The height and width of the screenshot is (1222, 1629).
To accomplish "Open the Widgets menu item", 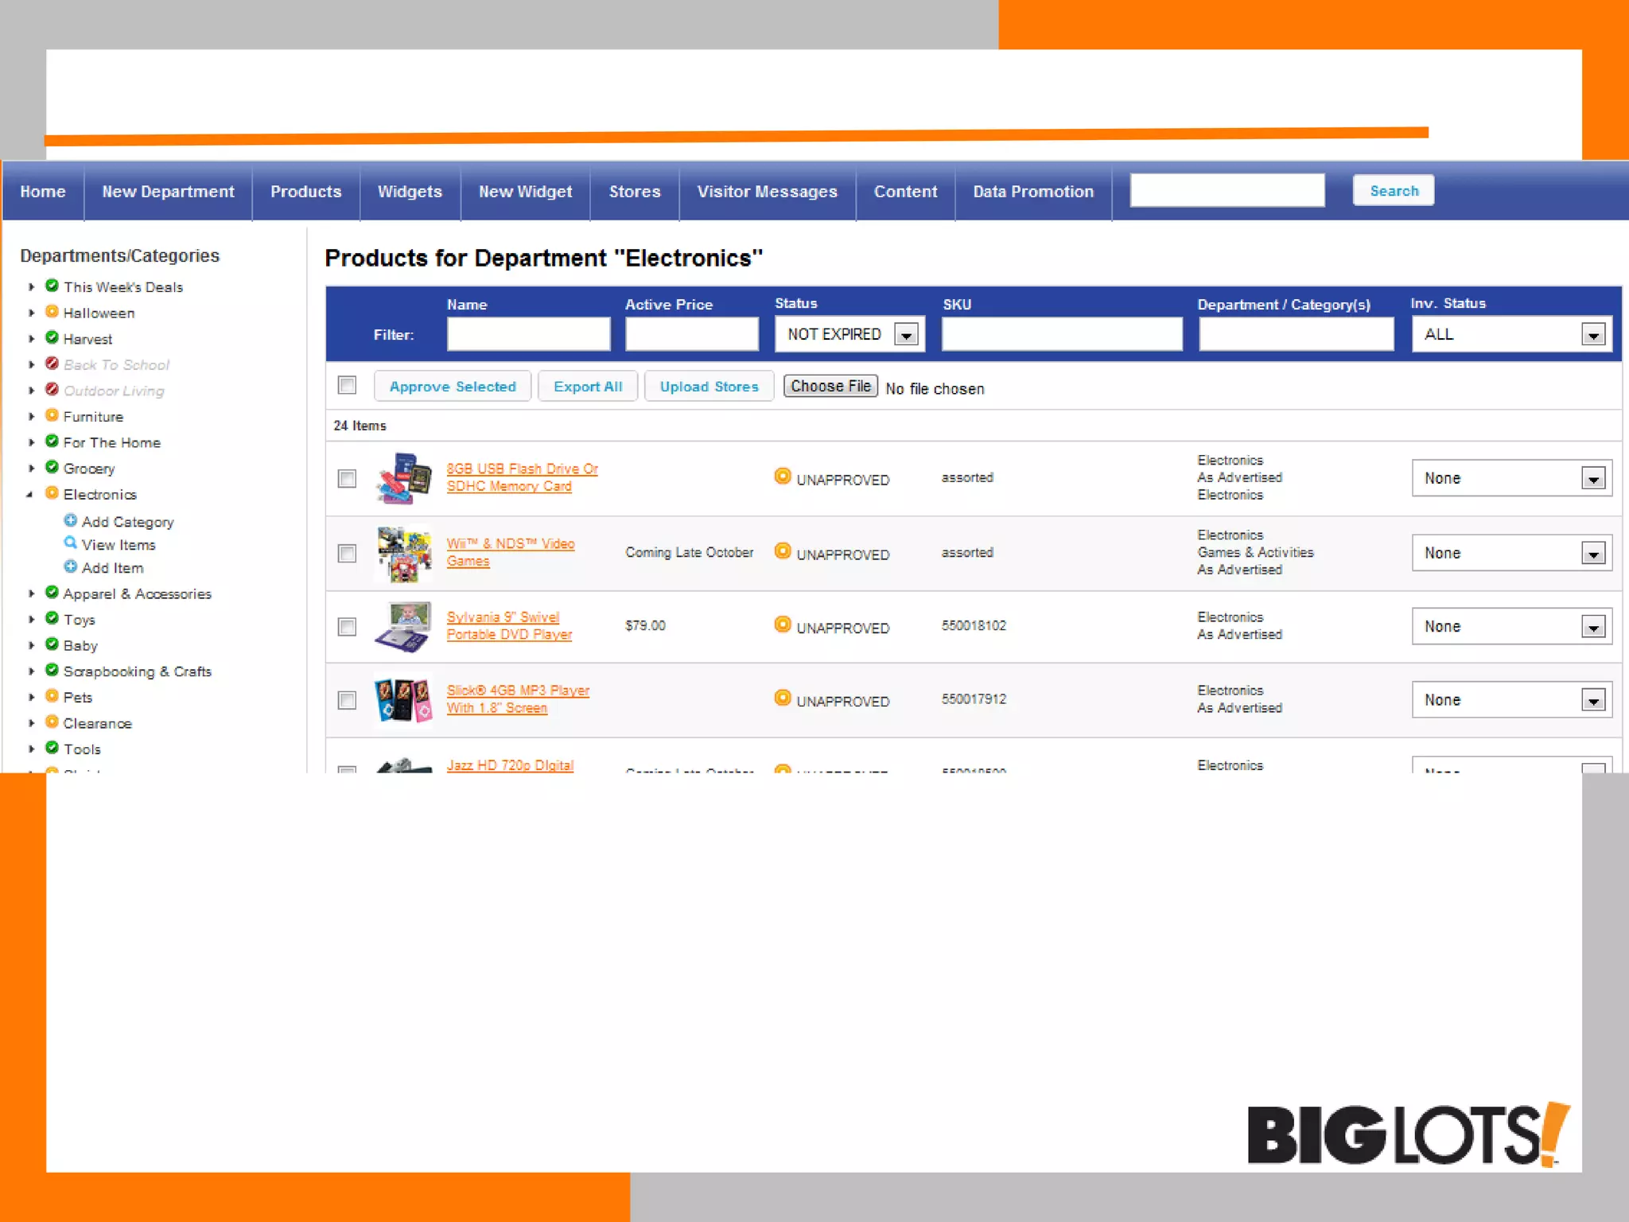I will [410, 192].
